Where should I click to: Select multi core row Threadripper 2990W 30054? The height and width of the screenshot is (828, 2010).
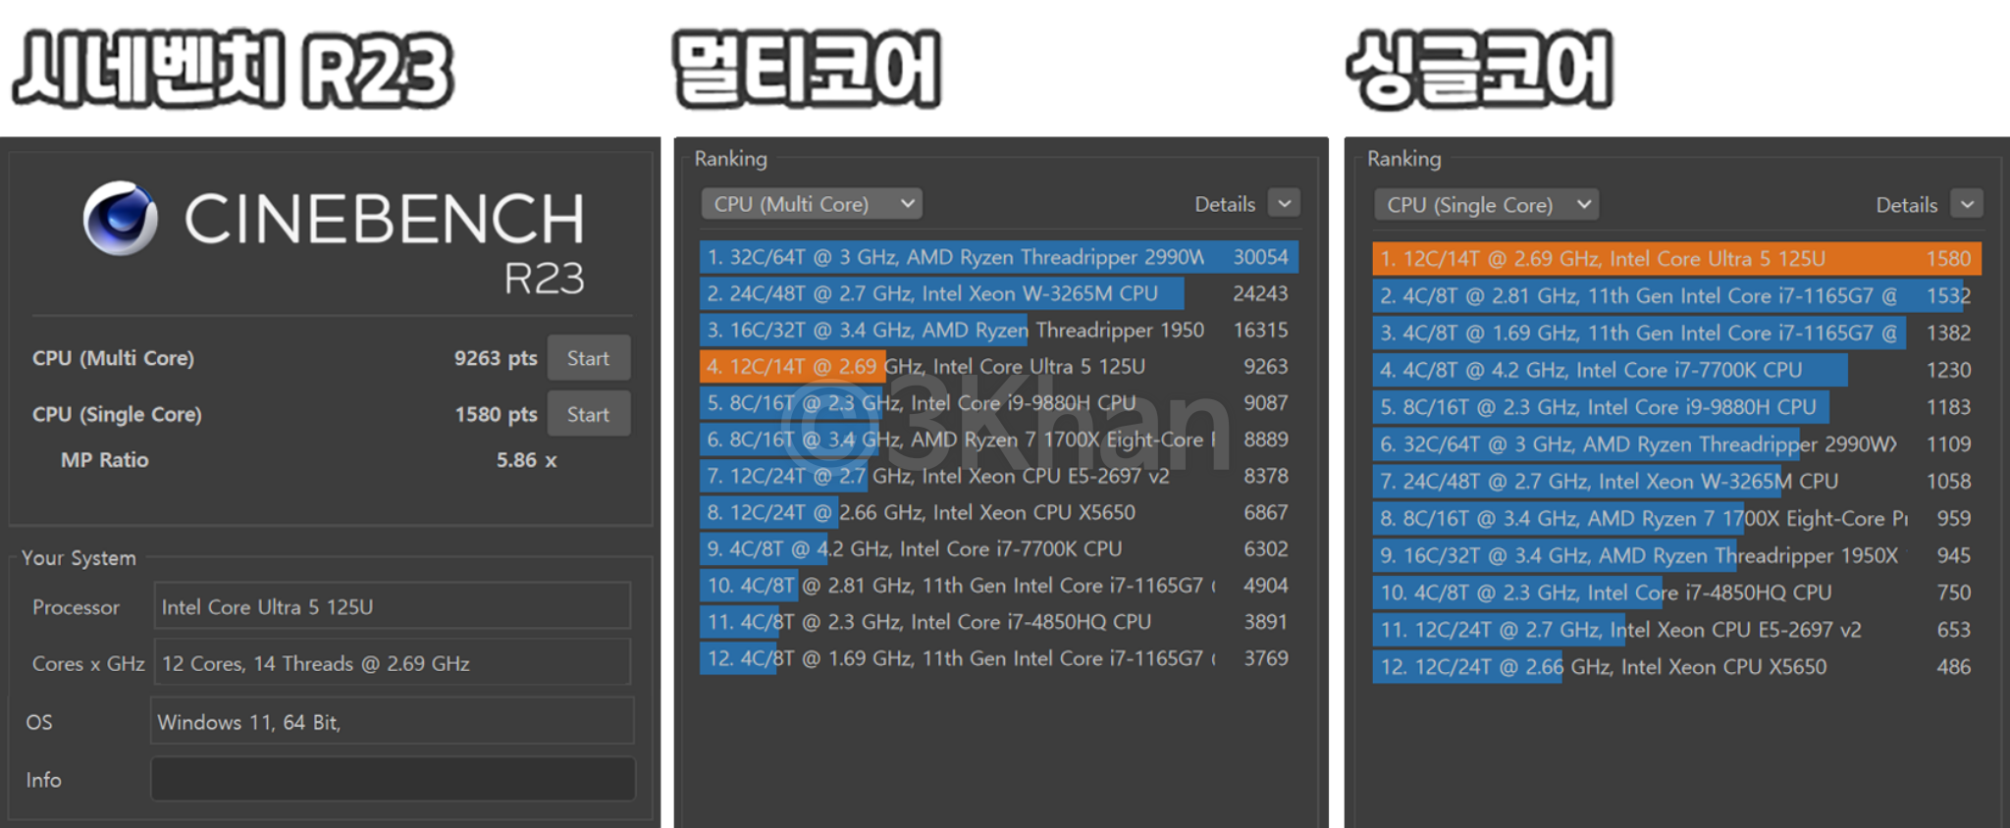pos(999,257)
